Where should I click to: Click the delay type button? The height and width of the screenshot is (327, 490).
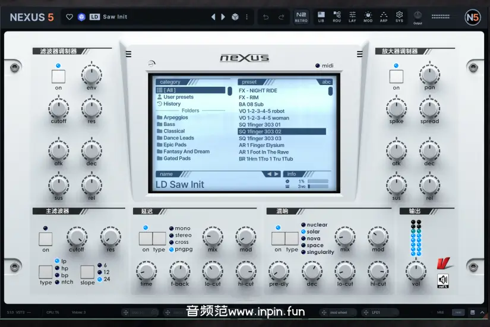click(159, 238)
